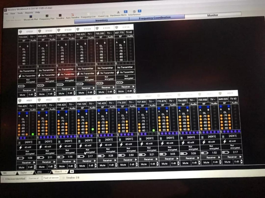This screenshot has width=265, height=198.
Task: Mute the ETC01 channel
Action: [23, 95]
